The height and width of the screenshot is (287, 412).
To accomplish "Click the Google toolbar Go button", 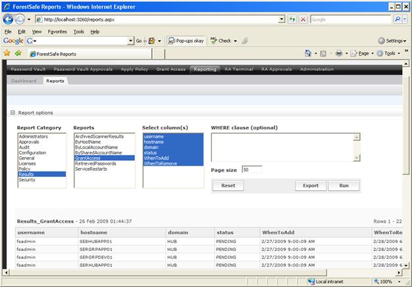I will tap(139, 41).
